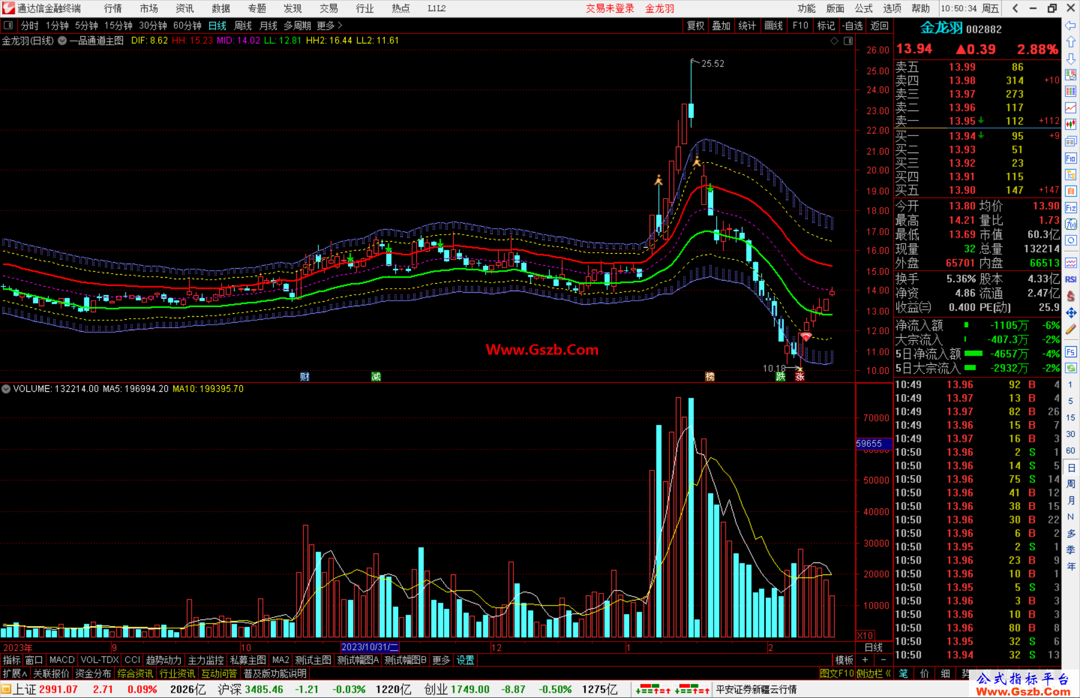1080x698 pixels.
Task: Click the 统计 statistics button
Action: [x=747, y=26]
